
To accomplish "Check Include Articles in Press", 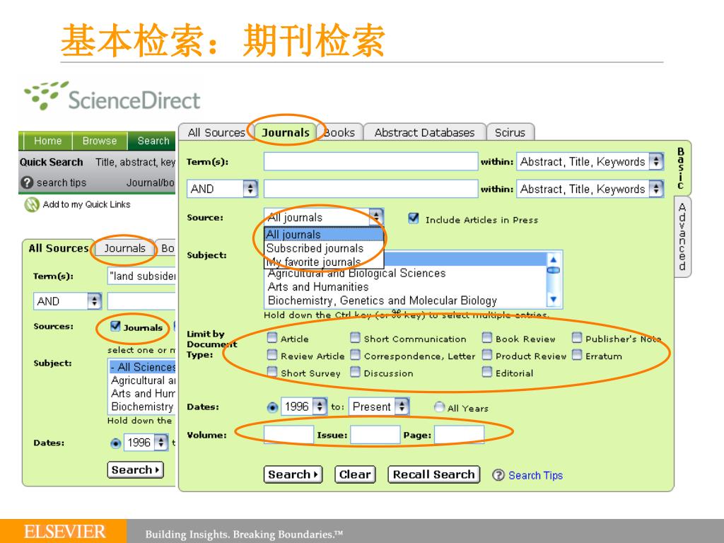I will click(x=414, y=218).
